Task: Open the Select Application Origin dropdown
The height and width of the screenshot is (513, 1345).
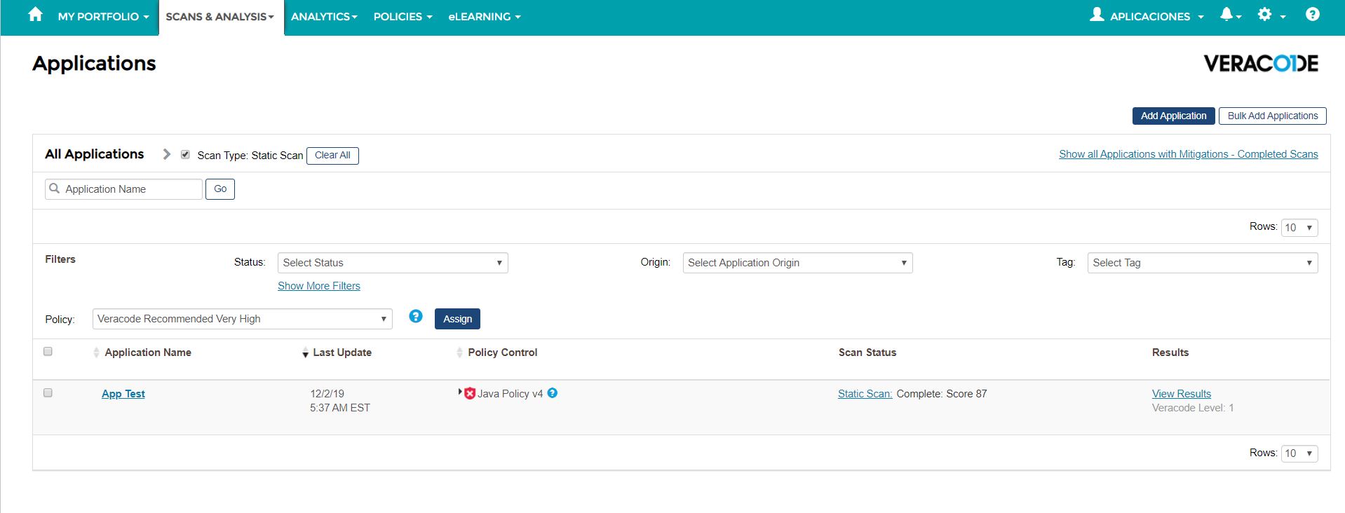Action: coord(797,263)
